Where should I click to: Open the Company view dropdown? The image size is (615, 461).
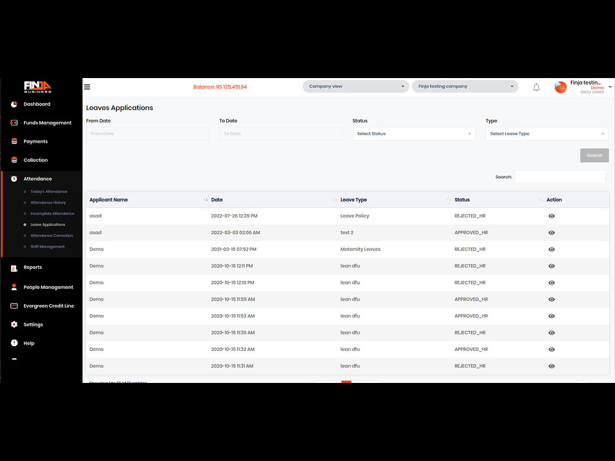(x=355, y=86)
